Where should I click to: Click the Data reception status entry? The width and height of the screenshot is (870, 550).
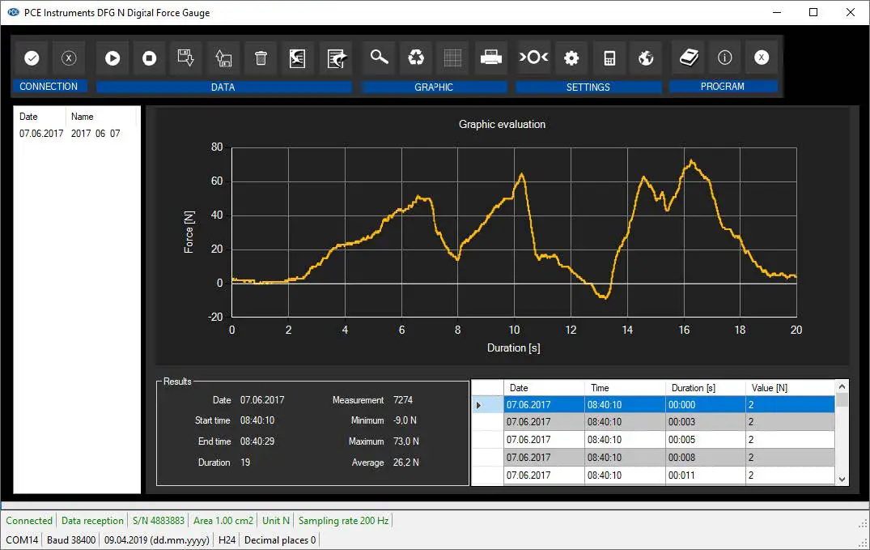click(92, 521)
